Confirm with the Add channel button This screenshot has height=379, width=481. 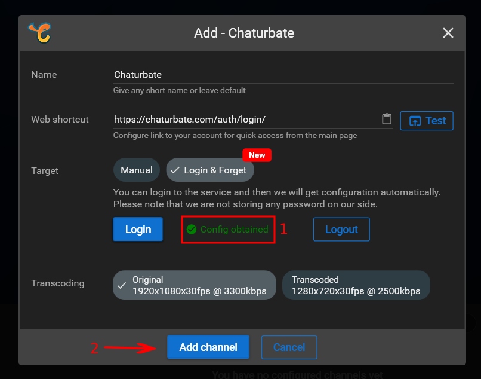pyautogui.click(x=208, y=347)
